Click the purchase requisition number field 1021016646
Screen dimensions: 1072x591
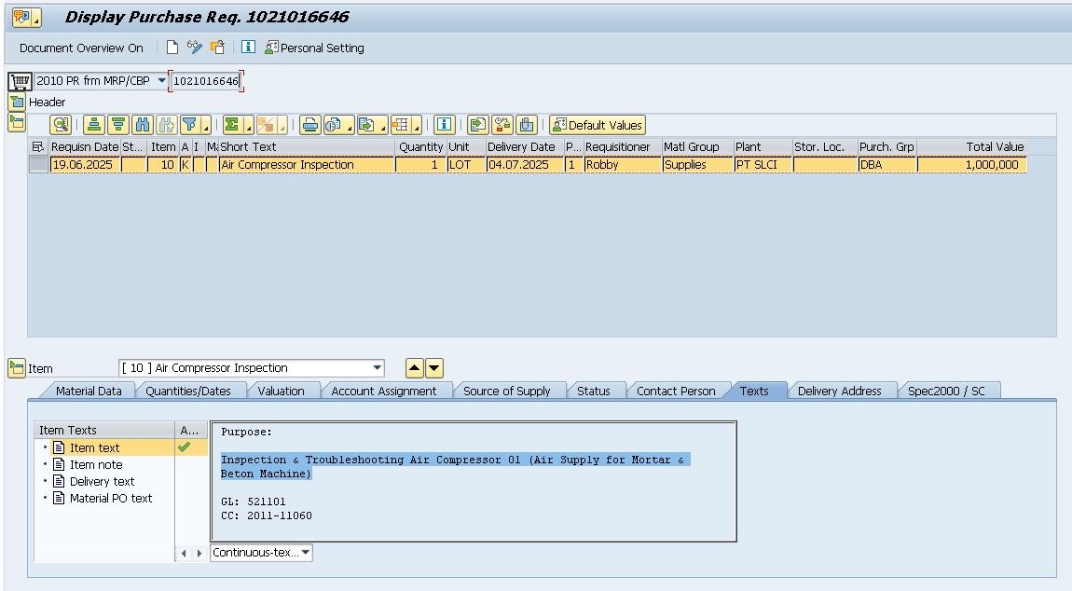206,81
